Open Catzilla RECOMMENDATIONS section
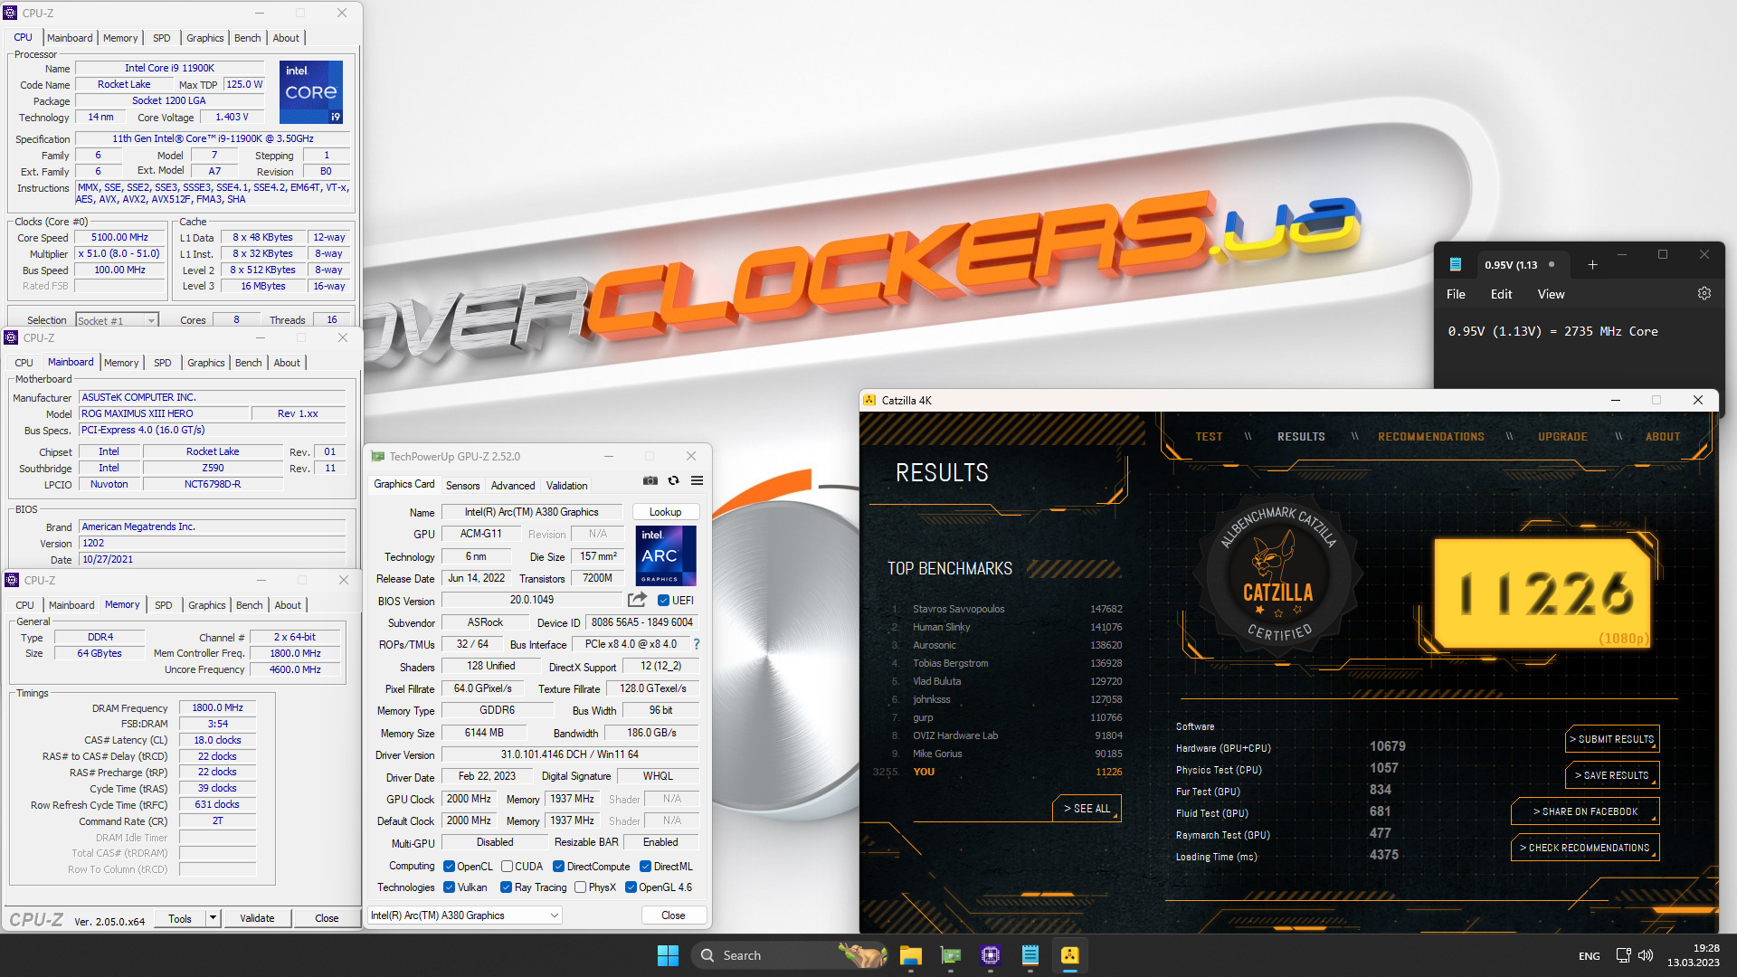This screenshot has height=977, width=1737. point(1431,437)
